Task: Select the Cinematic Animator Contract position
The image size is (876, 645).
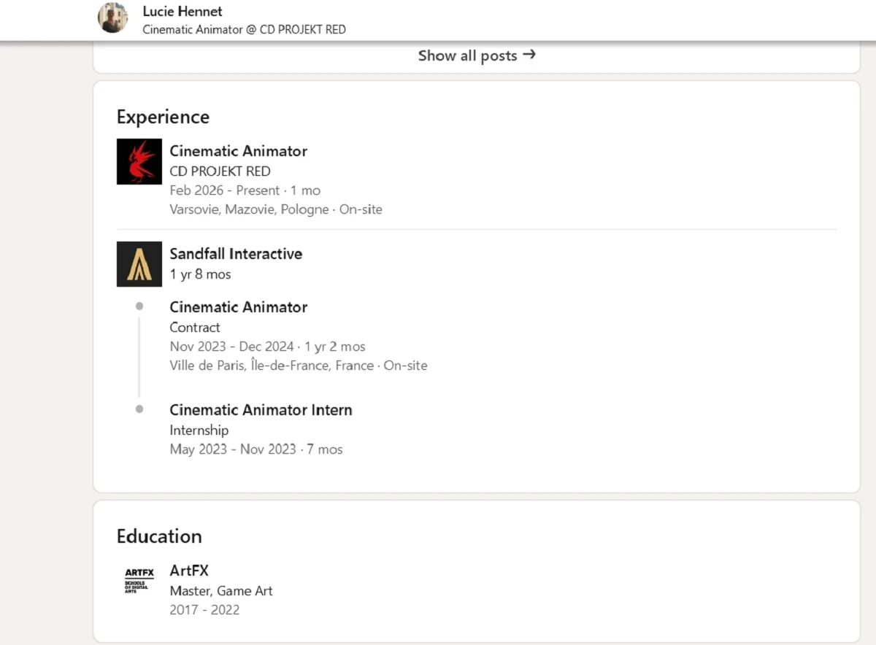Action: point(238,307)
